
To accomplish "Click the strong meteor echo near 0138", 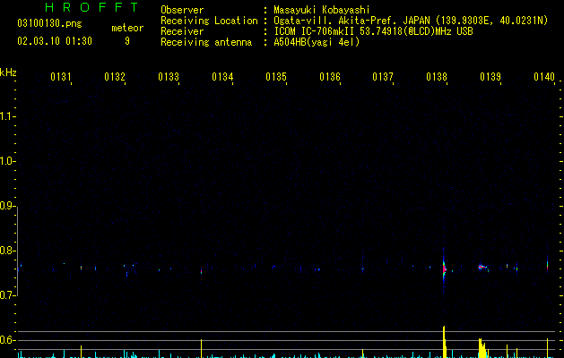I will click(x=444, y=268).
